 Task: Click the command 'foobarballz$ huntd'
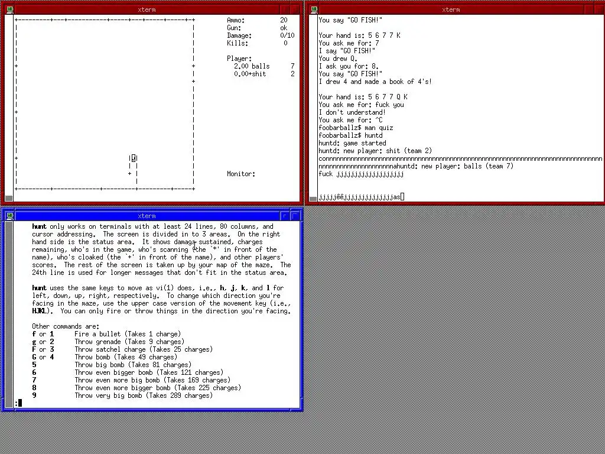click(351, 135)
